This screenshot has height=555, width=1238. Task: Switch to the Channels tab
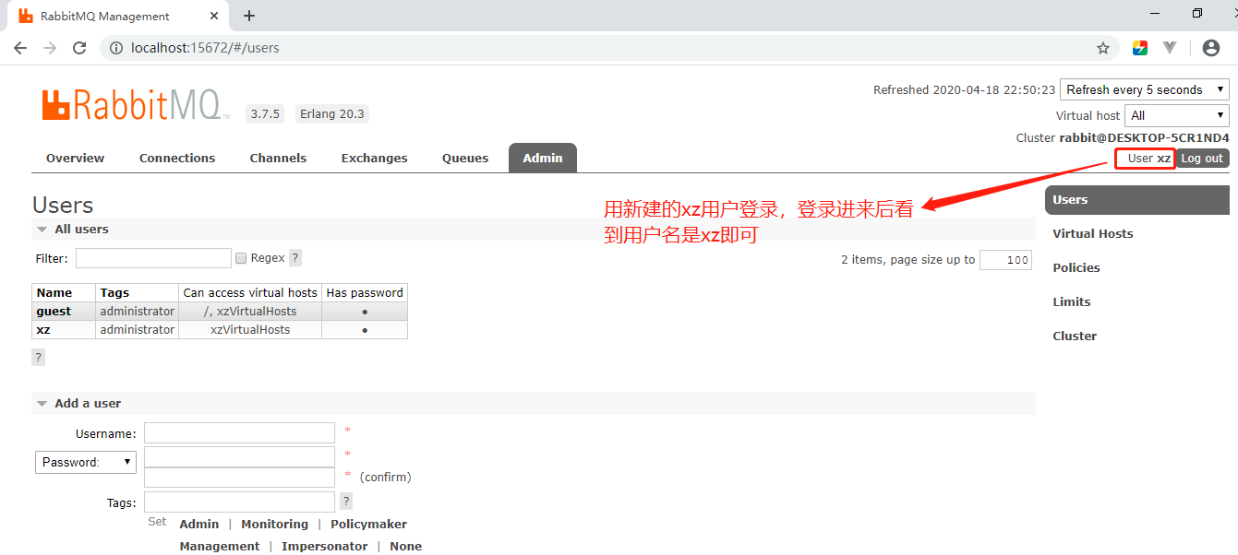278,158
